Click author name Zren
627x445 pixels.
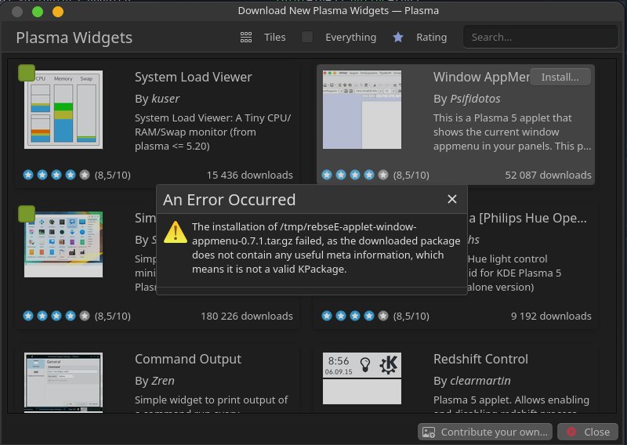pos(163,381)
